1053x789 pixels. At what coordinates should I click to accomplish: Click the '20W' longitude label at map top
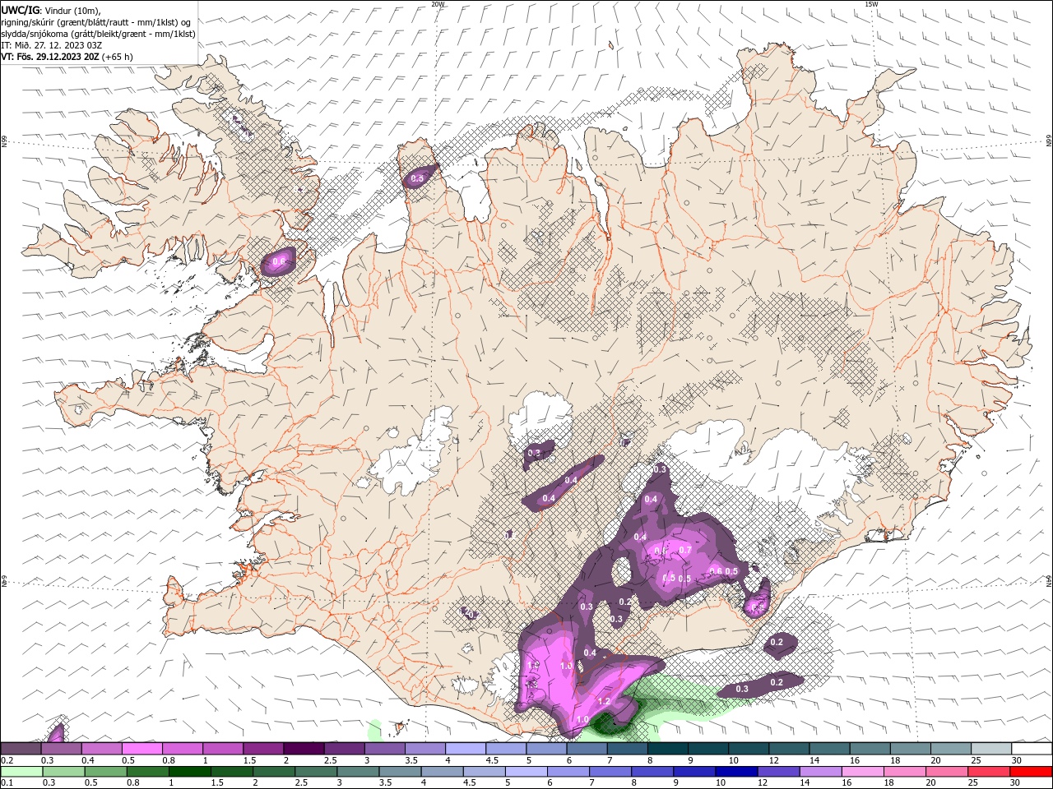pos(437,4)
